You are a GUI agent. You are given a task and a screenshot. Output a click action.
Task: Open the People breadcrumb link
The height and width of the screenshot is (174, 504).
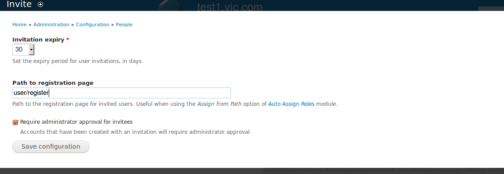click(x=124, y=24)
